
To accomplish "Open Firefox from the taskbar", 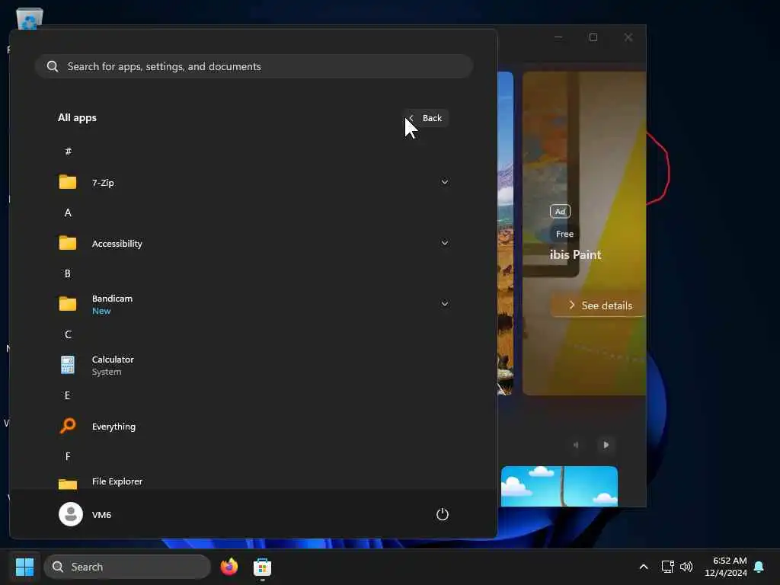I will 229,567.
